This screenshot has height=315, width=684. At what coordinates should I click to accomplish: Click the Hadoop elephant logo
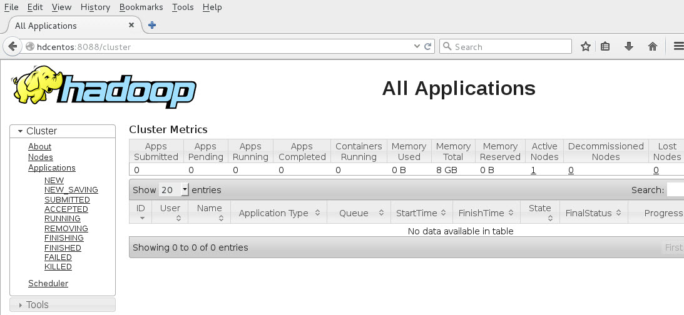pyautogui.click(x=105, y=87)
